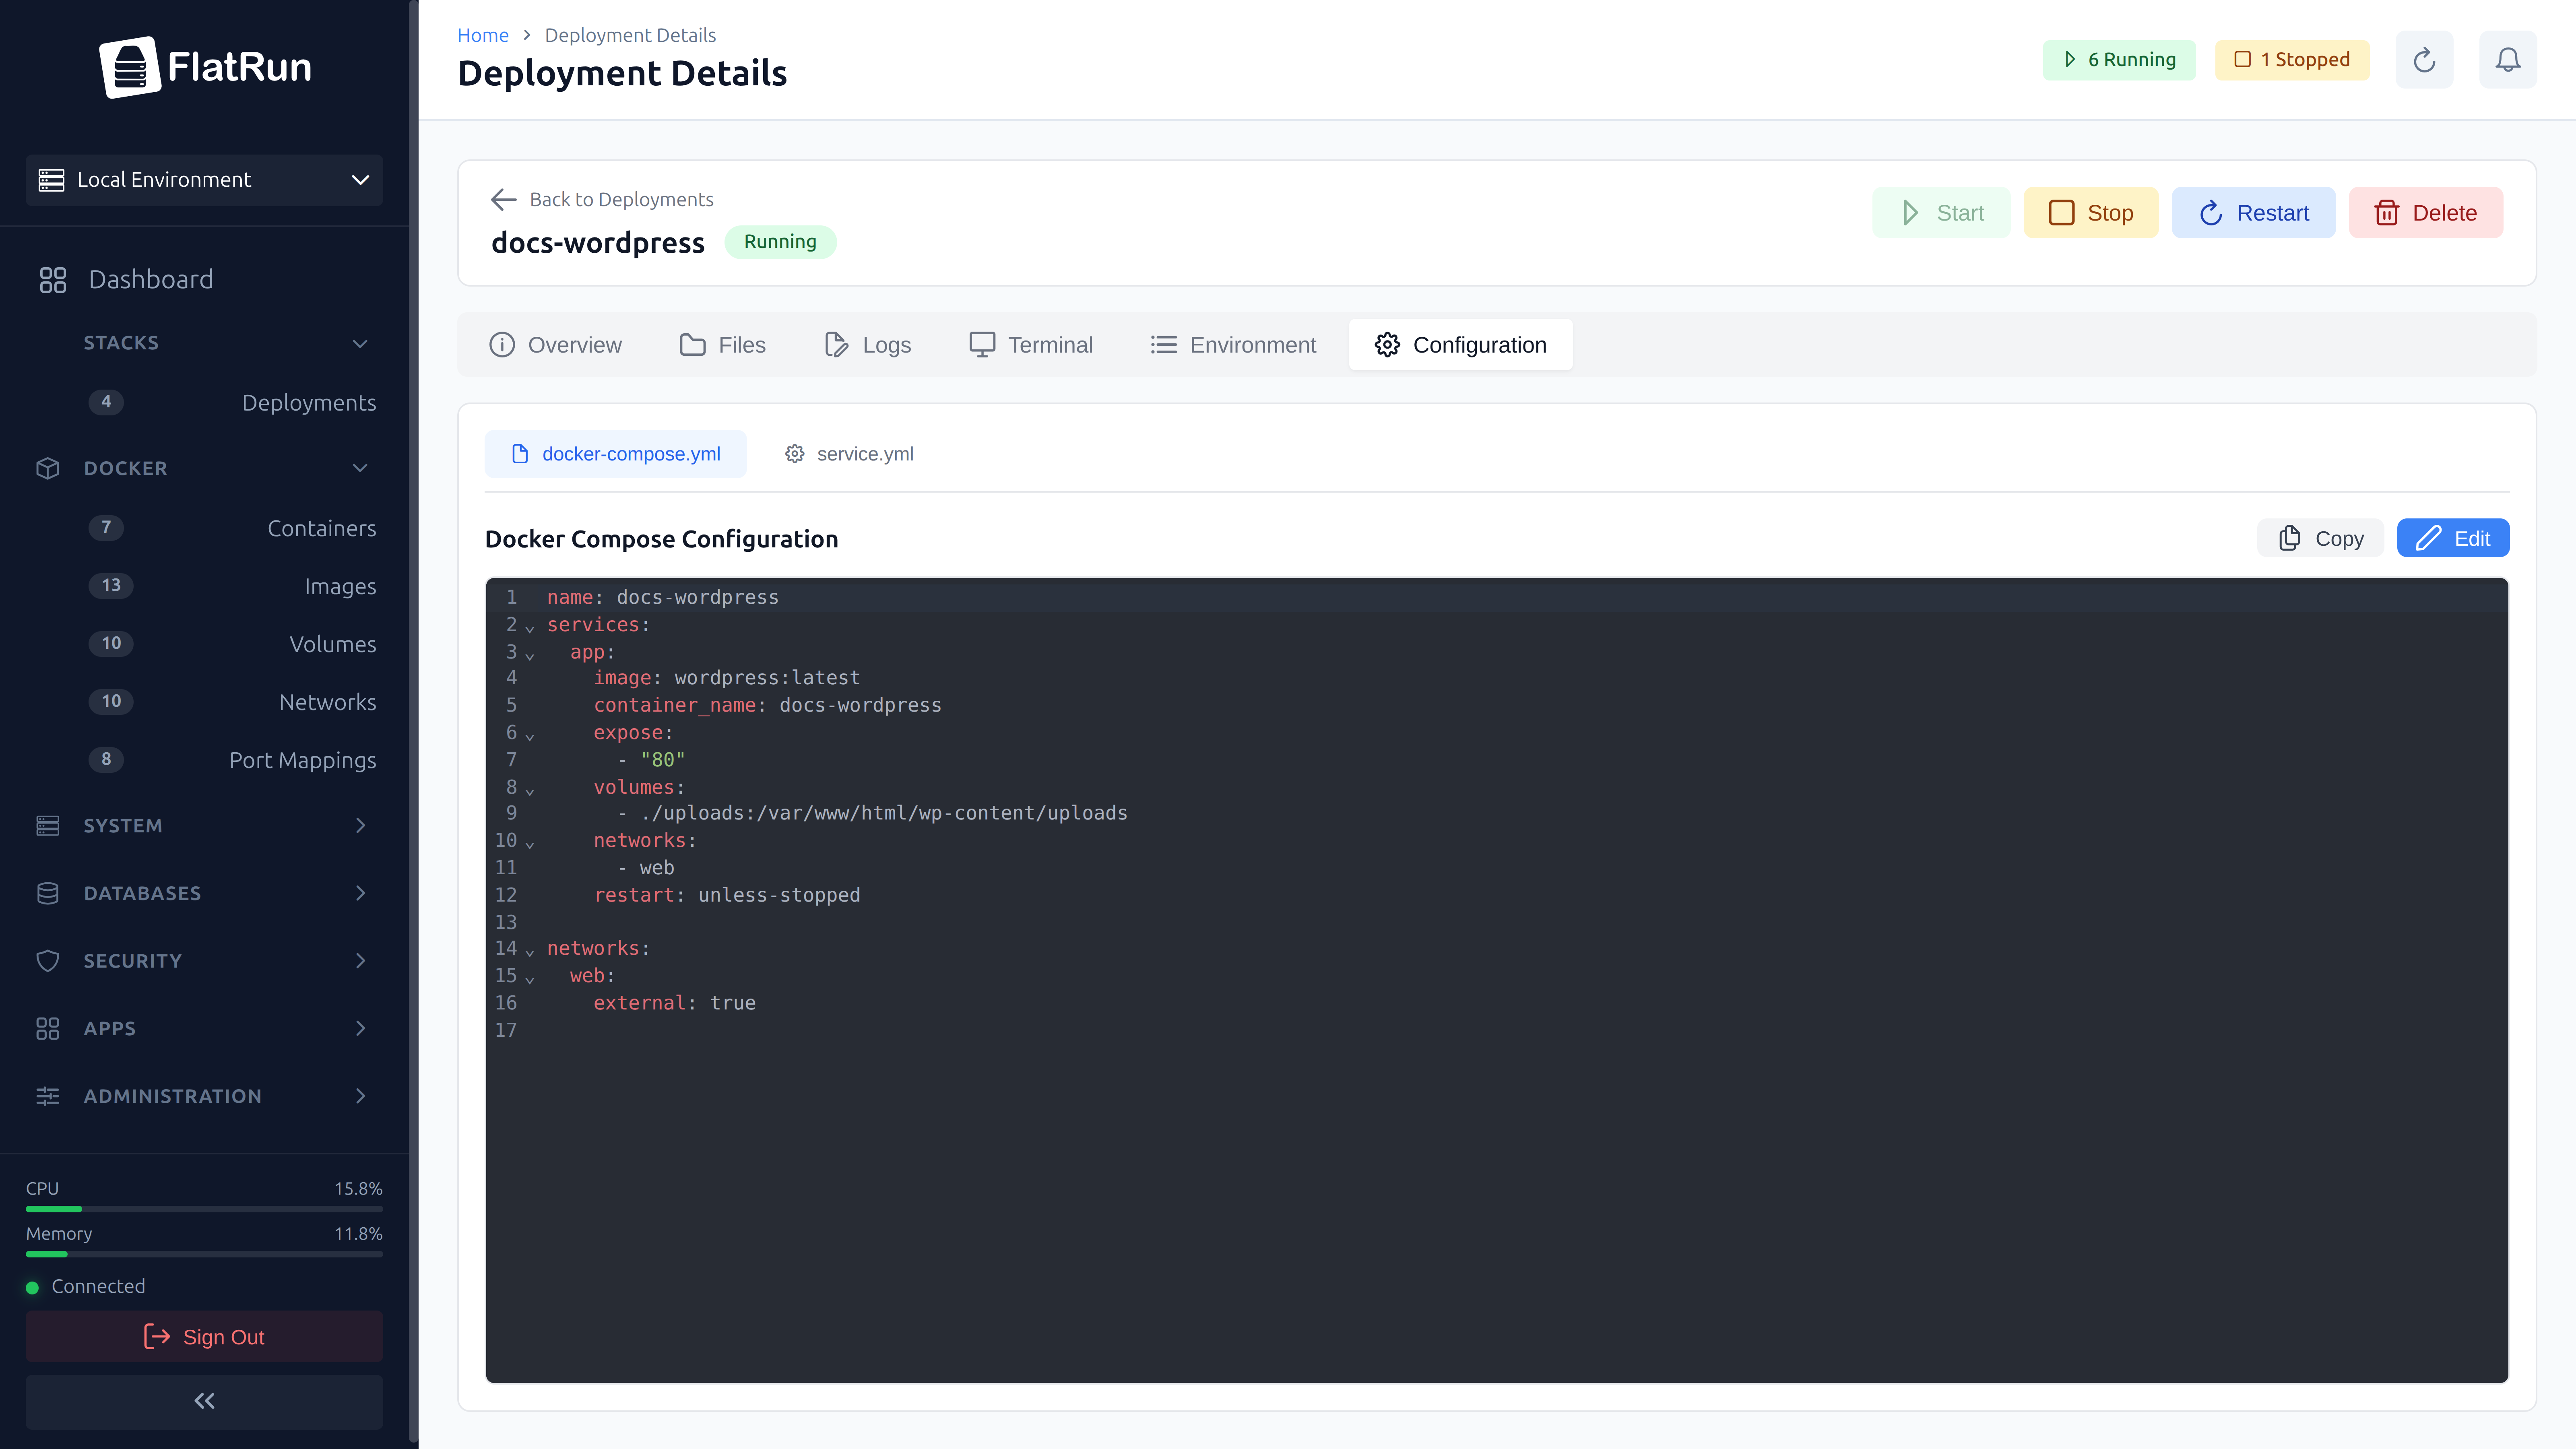Open the Local Environment selector
The width and height of the screenshot is (2576, 1449).
coord(204,180)
